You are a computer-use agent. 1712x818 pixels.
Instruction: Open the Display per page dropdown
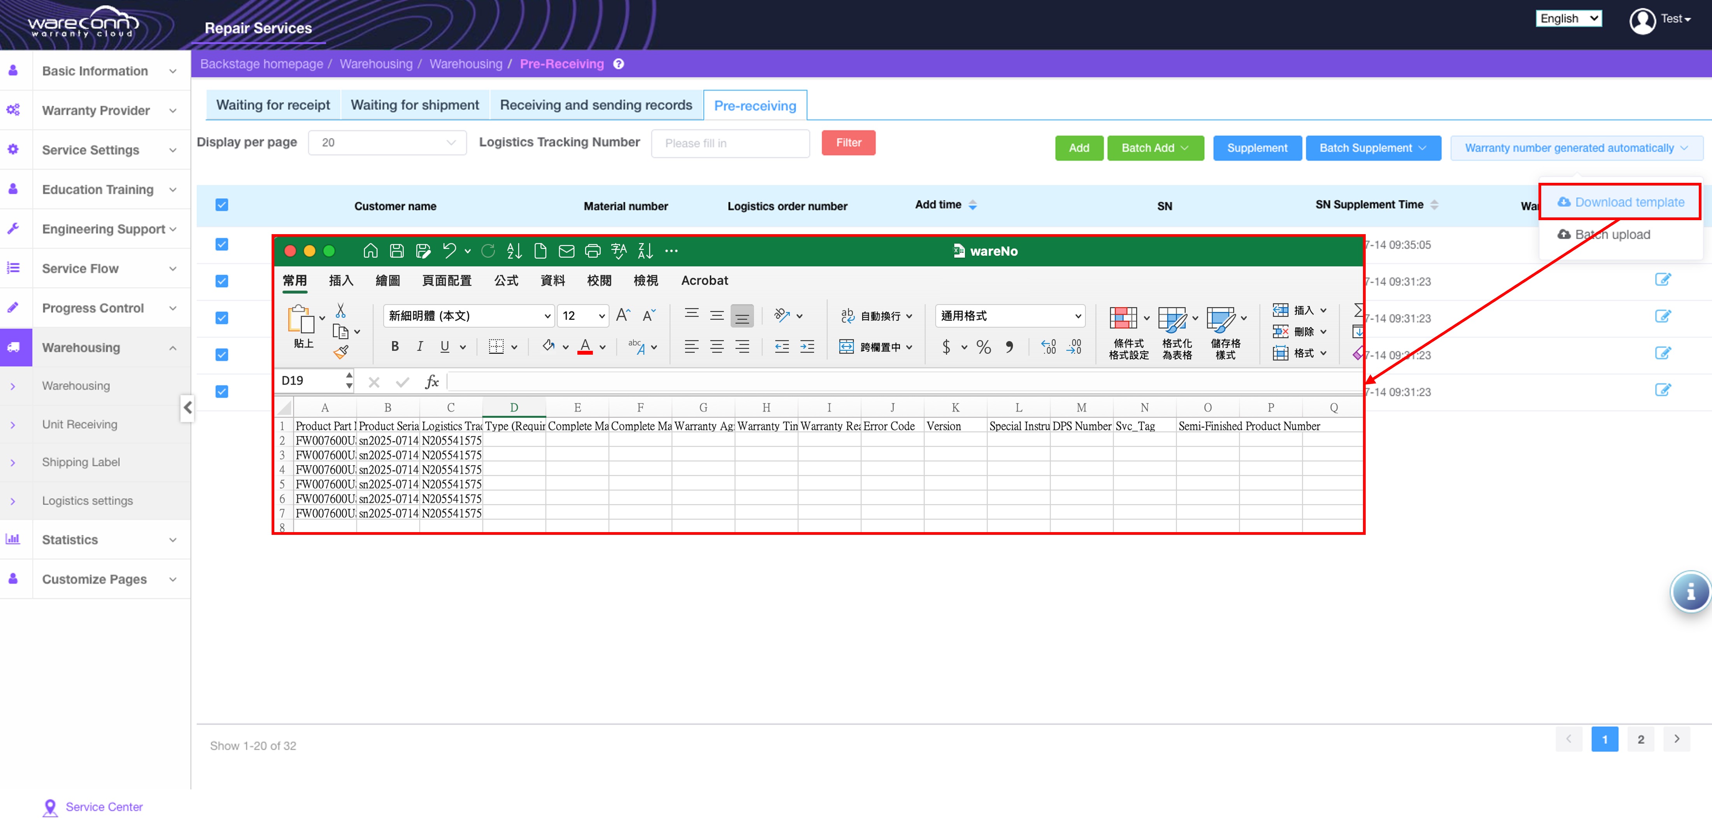coord(387,143)
